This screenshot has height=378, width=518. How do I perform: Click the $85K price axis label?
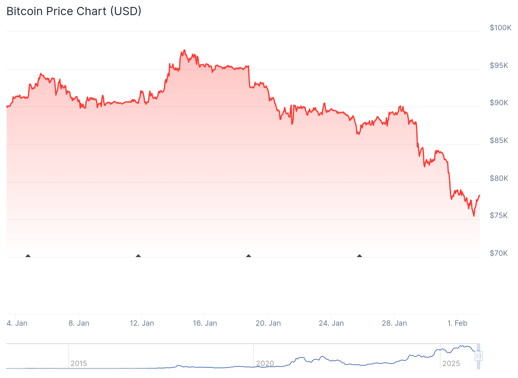pyautogui.click(x=499, y=140)
